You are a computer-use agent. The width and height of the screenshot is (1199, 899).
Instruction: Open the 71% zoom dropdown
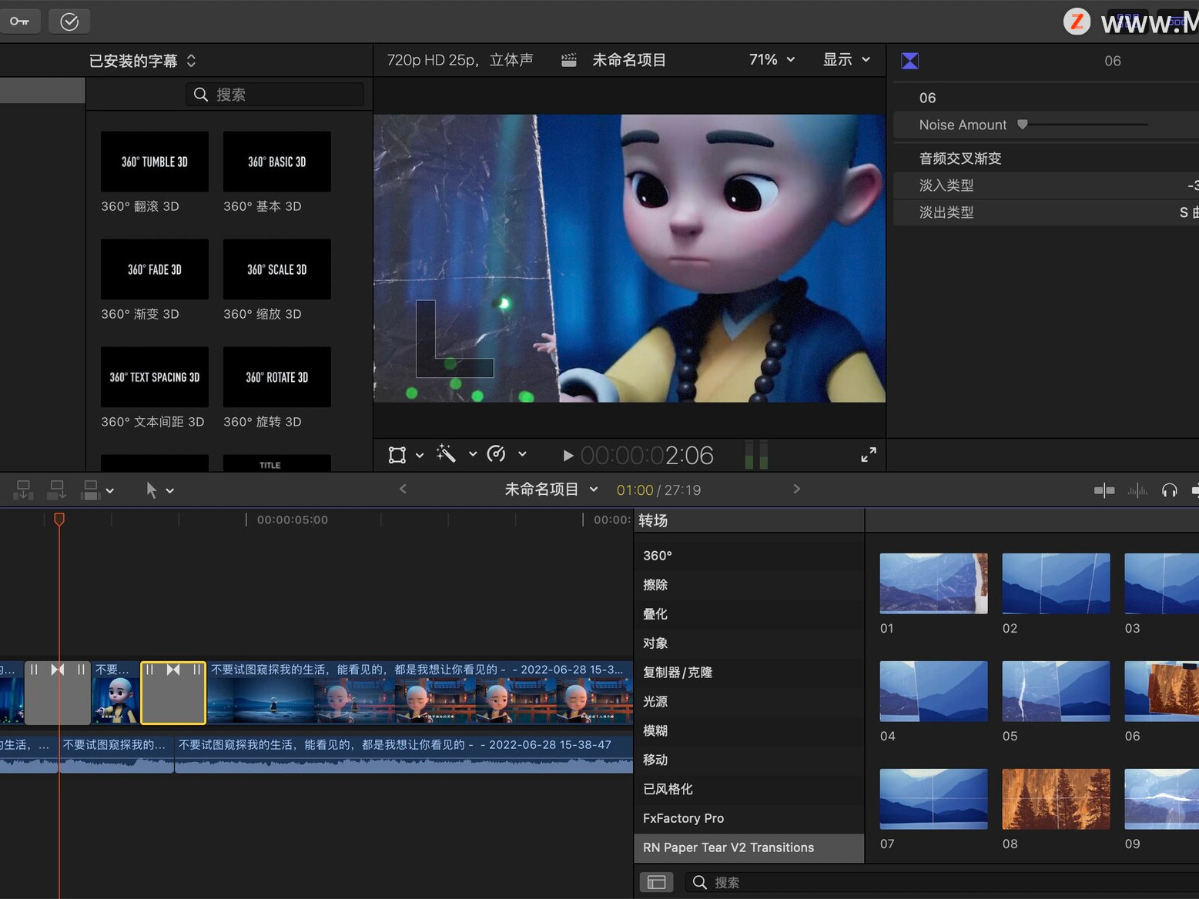pos(771,59)
